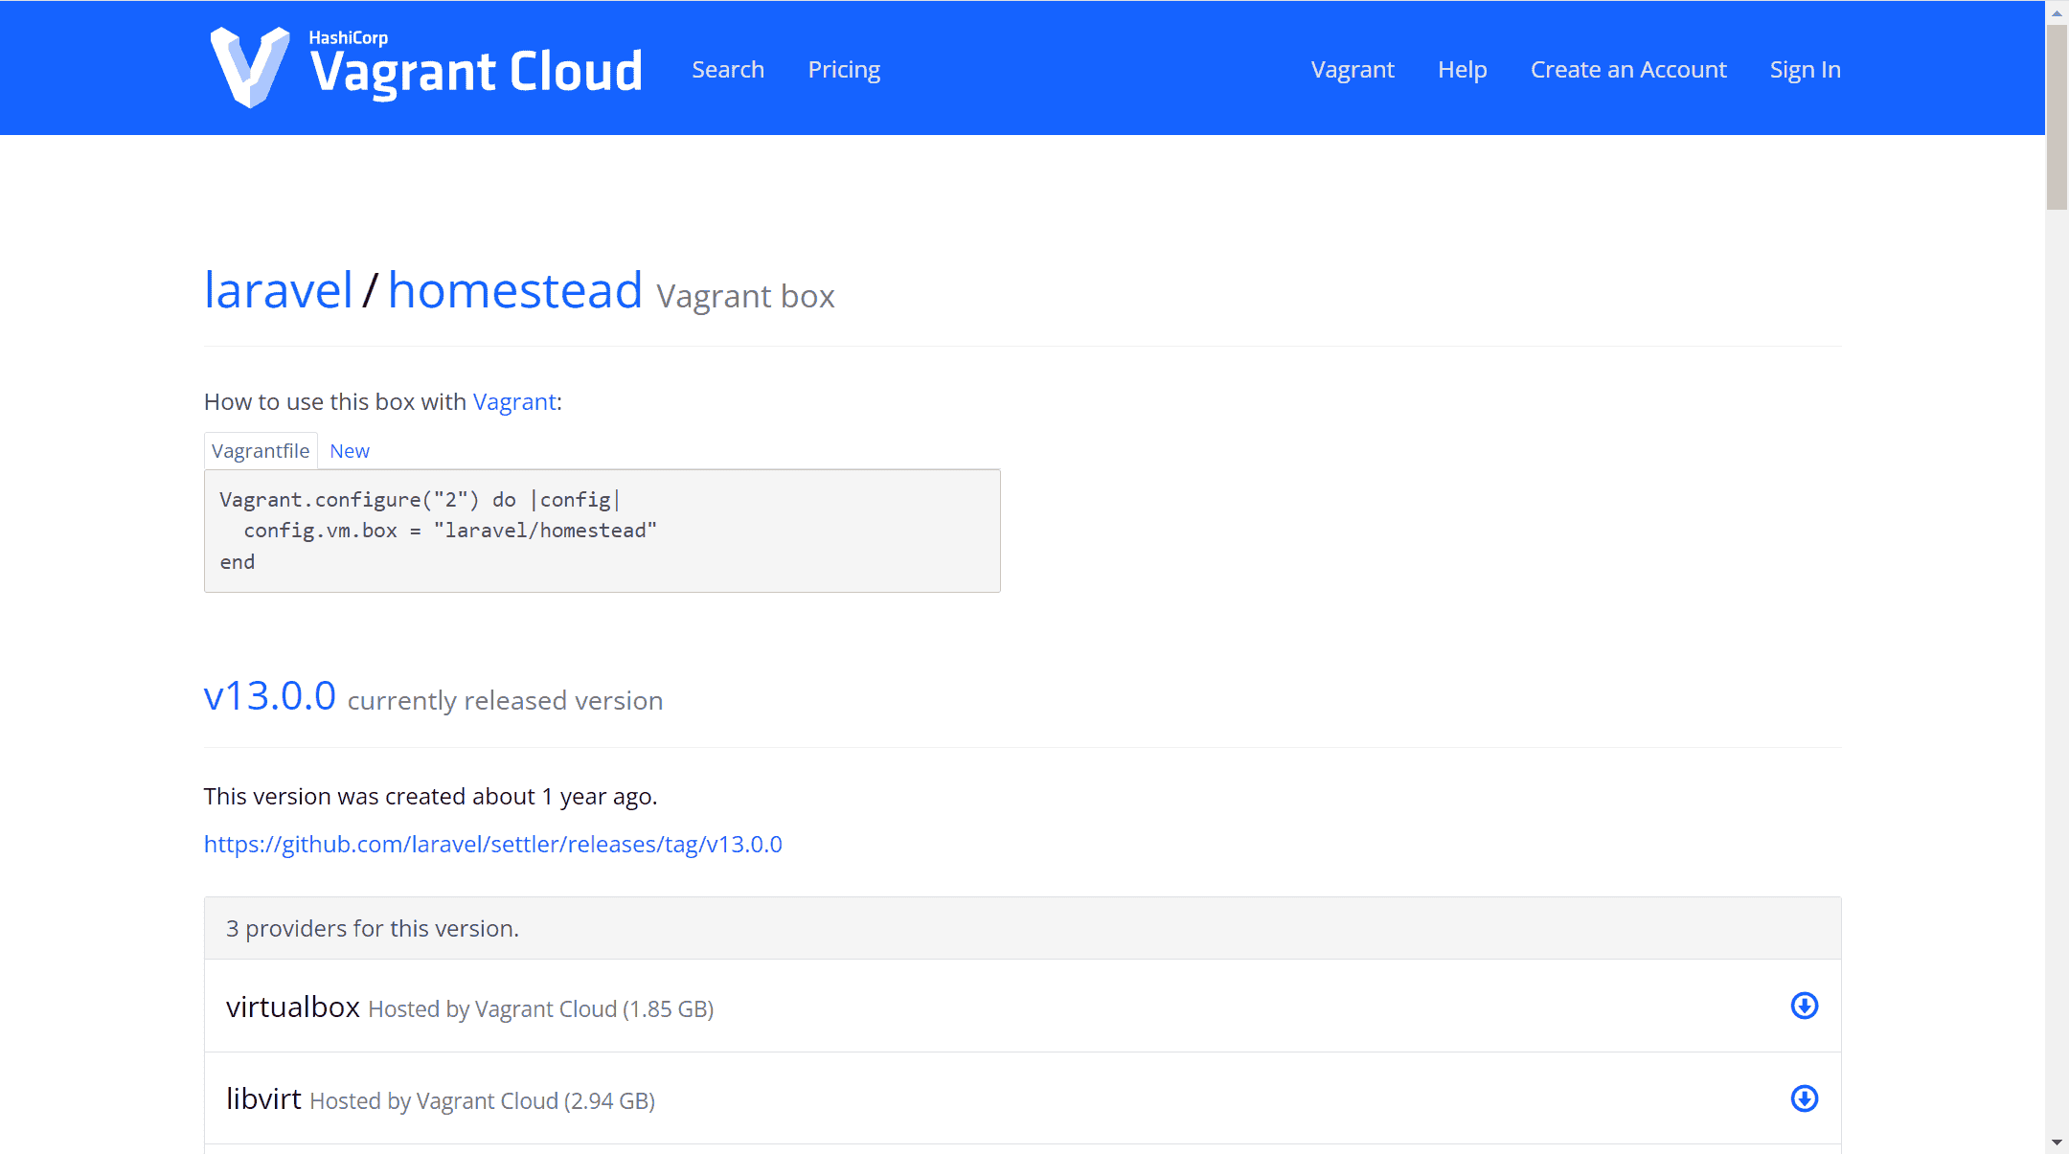Click the "Hosted by Vagrant Cloud (2.94 GB)" text

[482, 1101]
